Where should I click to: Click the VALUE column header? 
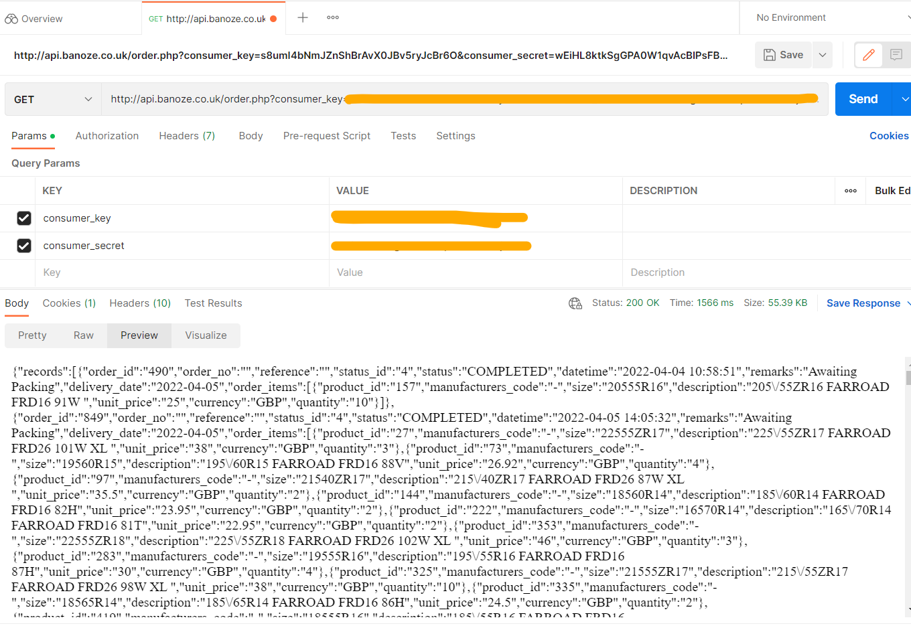click(x=352, y=191)
